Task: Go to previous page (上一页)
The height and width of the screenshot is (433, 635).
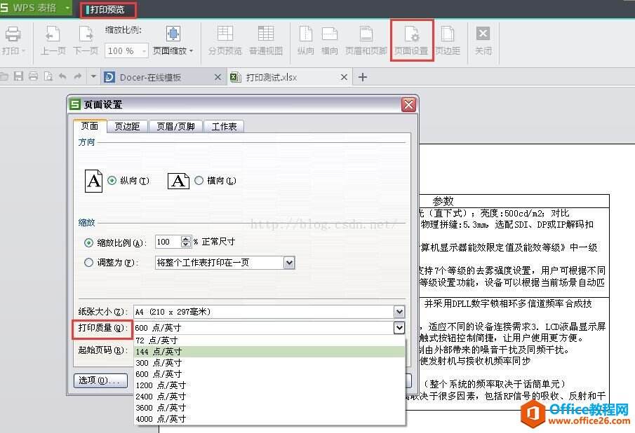Action: pyautogui.click(x=53, y=41)
